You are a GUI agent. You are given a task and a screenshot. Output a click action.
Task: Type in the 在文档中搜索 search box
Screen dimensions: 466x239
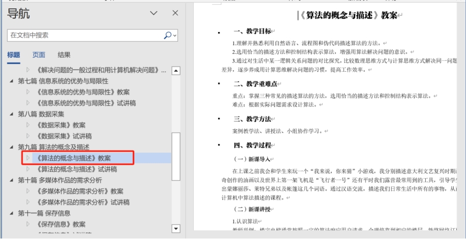click(x=83, y=35)
